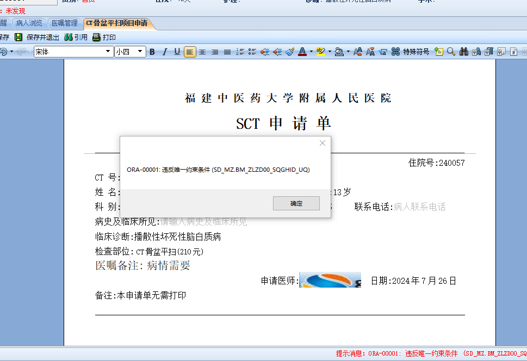Open the highlight color dropdown arrow
Image resolution: width=527 pixels, height=361 pixels.
click(330, 52)
